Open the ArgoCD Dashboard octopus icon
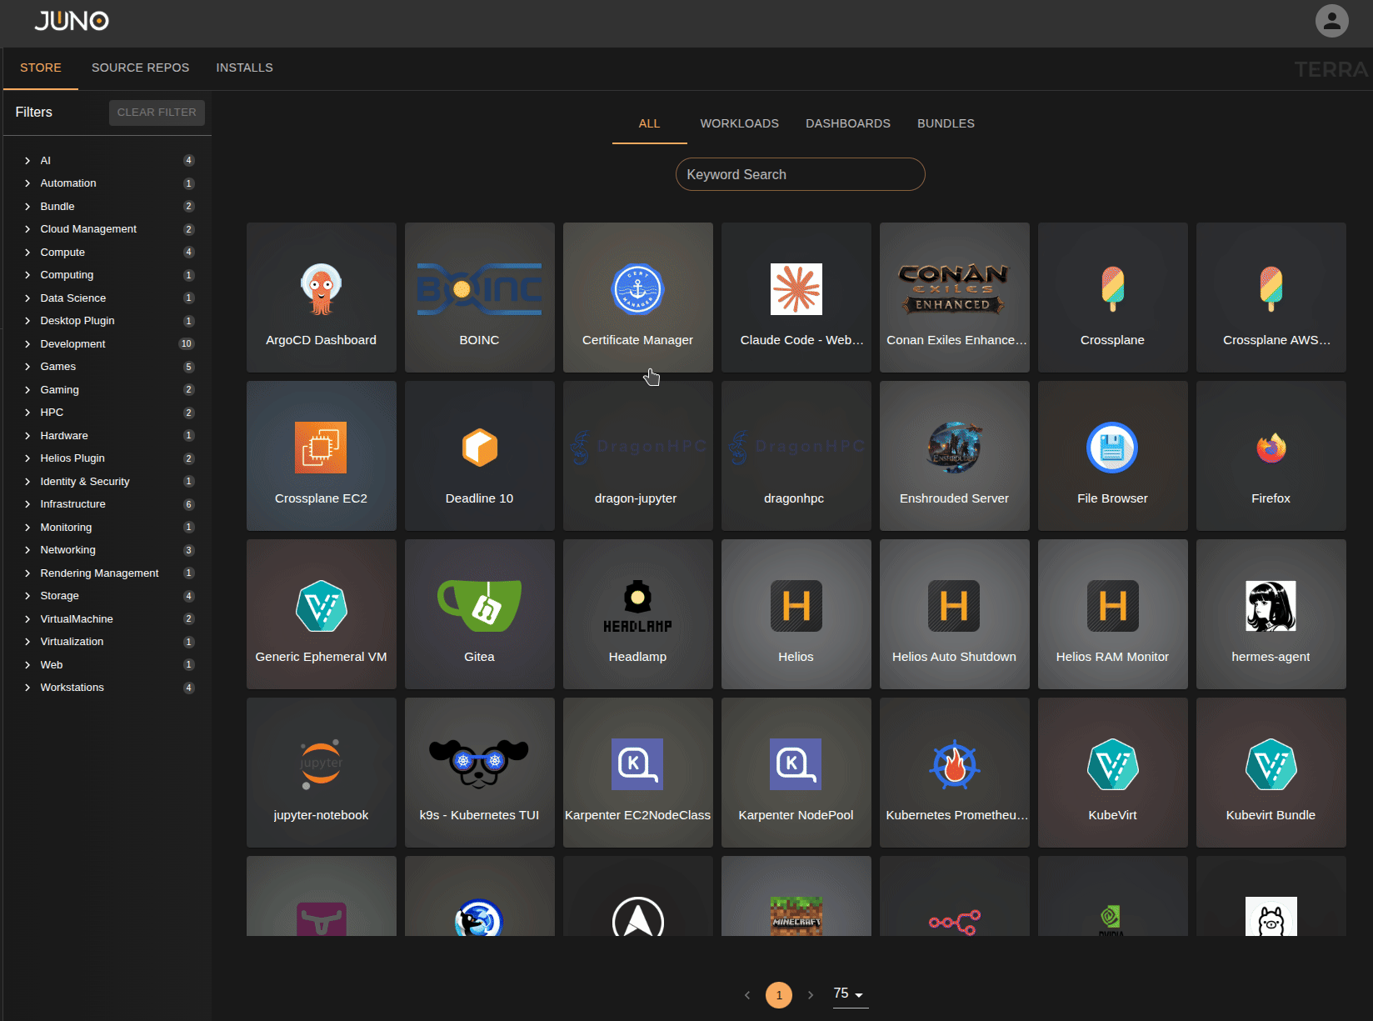 coord(321,289)
